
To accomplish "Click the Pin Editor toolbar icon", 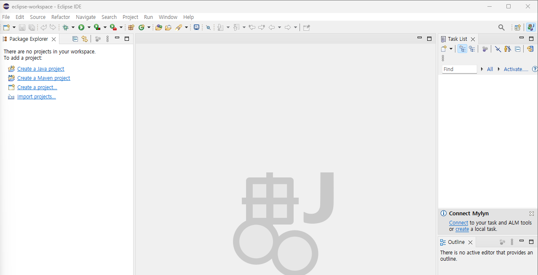I will tap(307, 27).
